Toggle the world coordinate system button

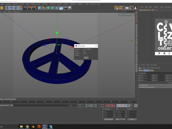tap(20, 8)
